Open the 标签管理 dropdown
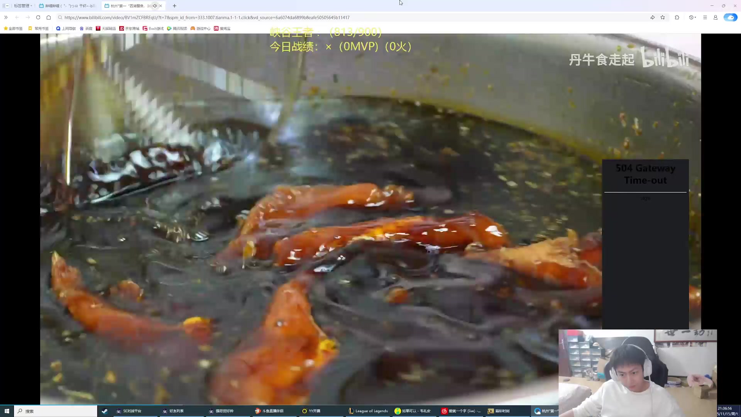Screen dimensions: 741x417 pyautogui.click(x=23, y=6)
